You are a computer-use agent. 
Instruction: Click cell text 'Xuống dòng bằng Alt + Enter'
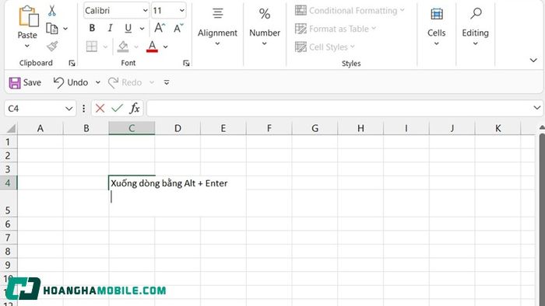[169, 183]
